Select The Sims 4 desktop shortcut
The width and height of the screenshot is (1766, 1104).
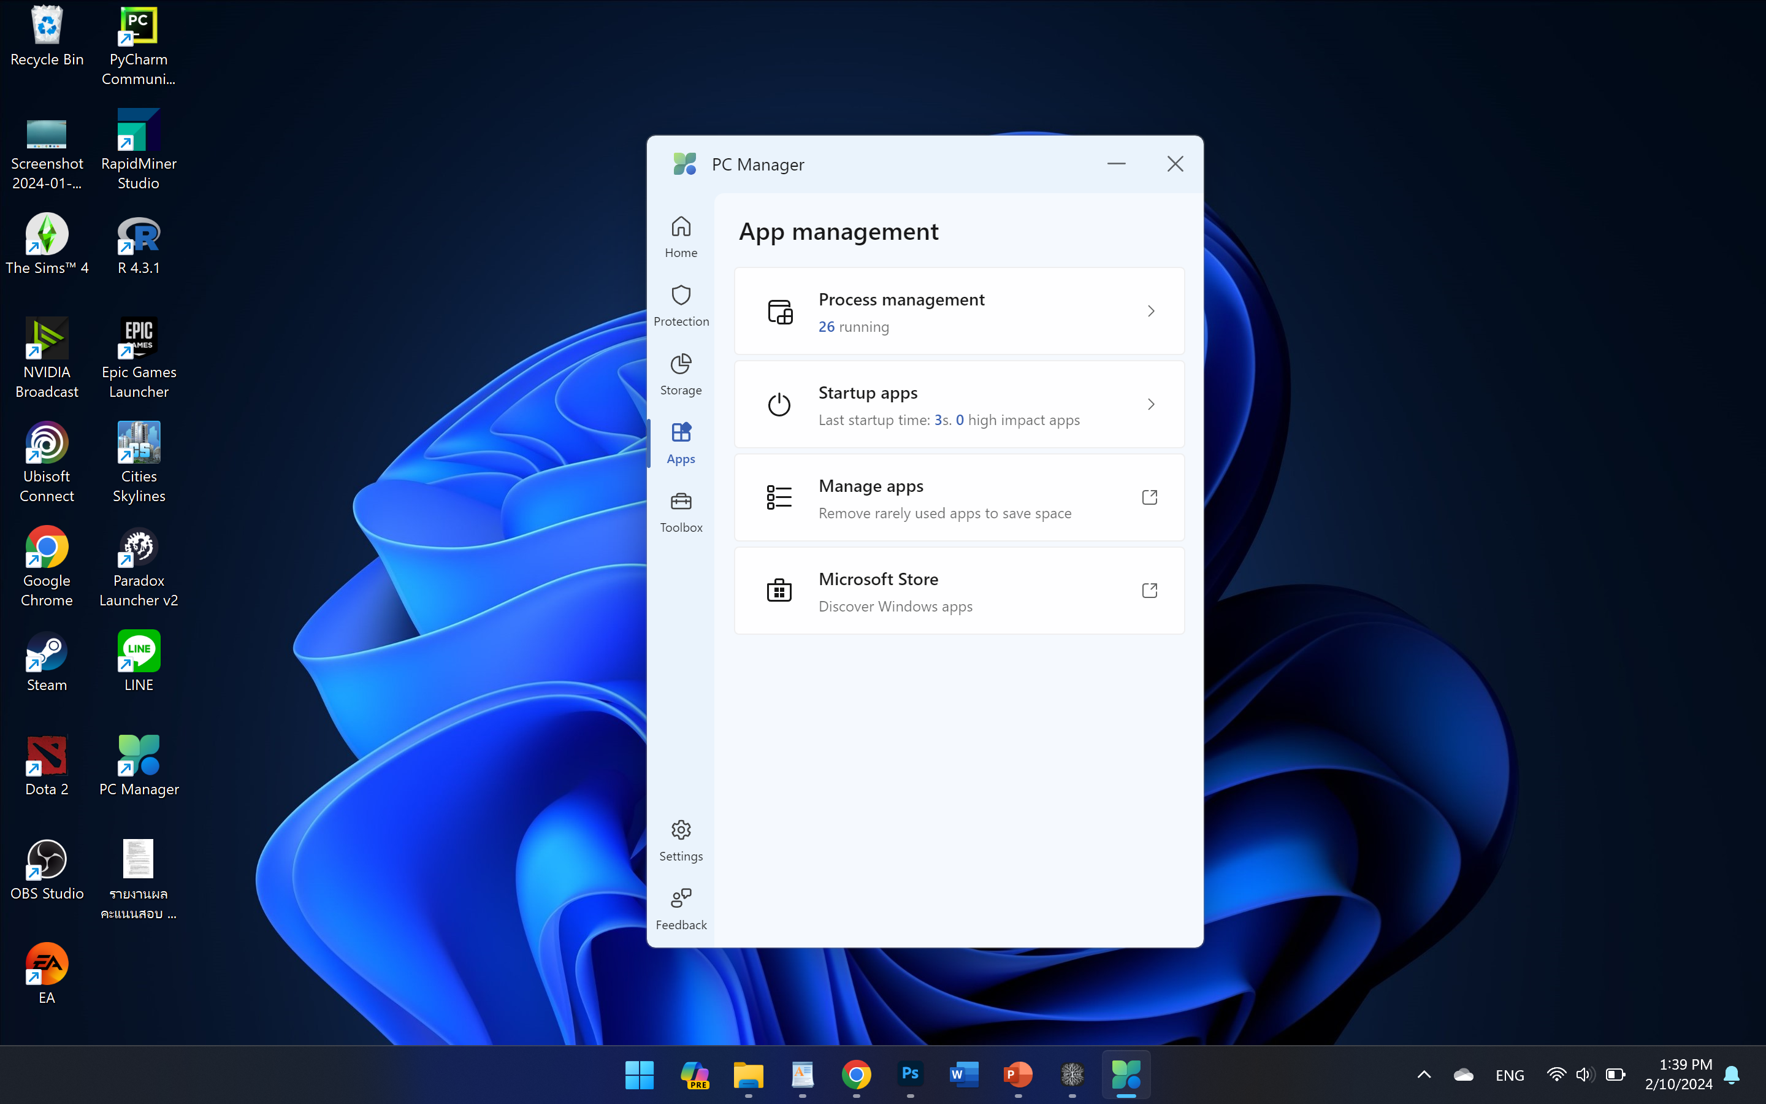click(47, 245)
